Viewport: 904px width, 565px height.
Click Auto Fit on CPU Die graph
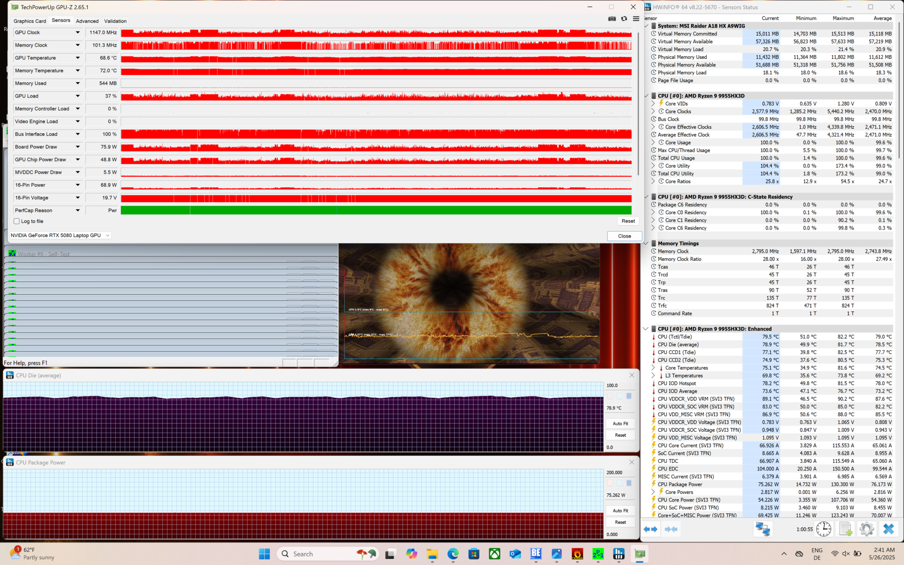pyautogui.click(x=620, y=424)
